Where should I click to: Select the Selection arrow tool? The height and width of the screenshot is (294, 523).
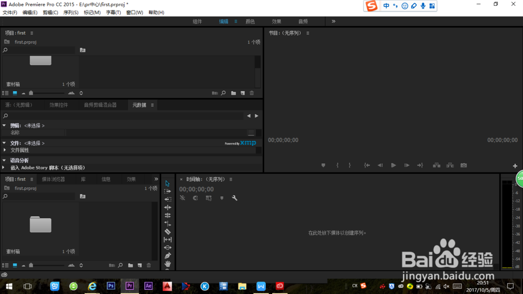coord(167,184)
